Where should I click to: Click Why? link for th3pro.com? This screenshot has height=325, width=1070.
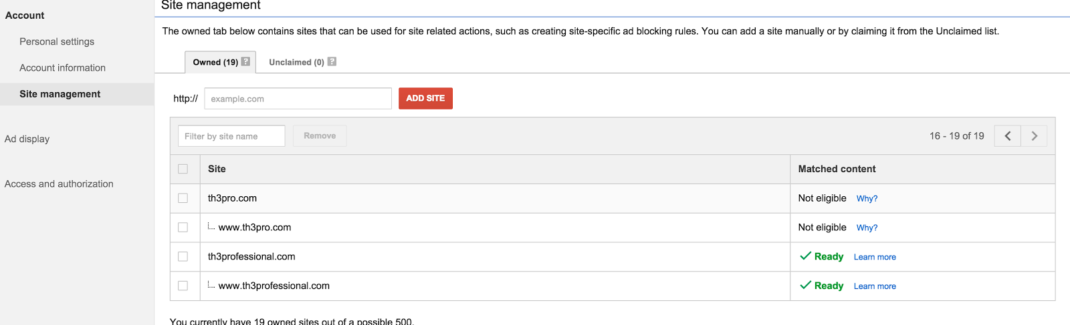click(867, 199)
